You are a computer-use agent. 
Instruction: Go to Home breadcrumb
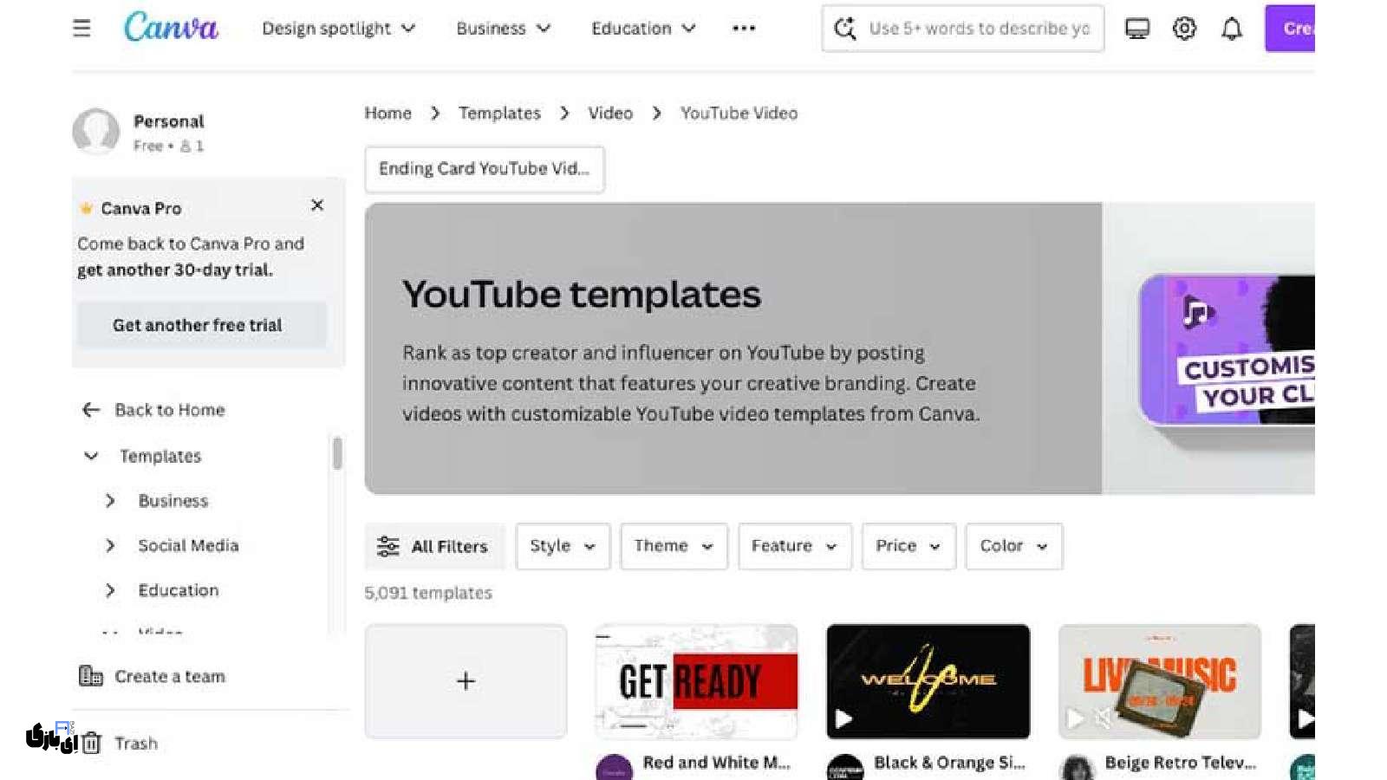(387, 113)
